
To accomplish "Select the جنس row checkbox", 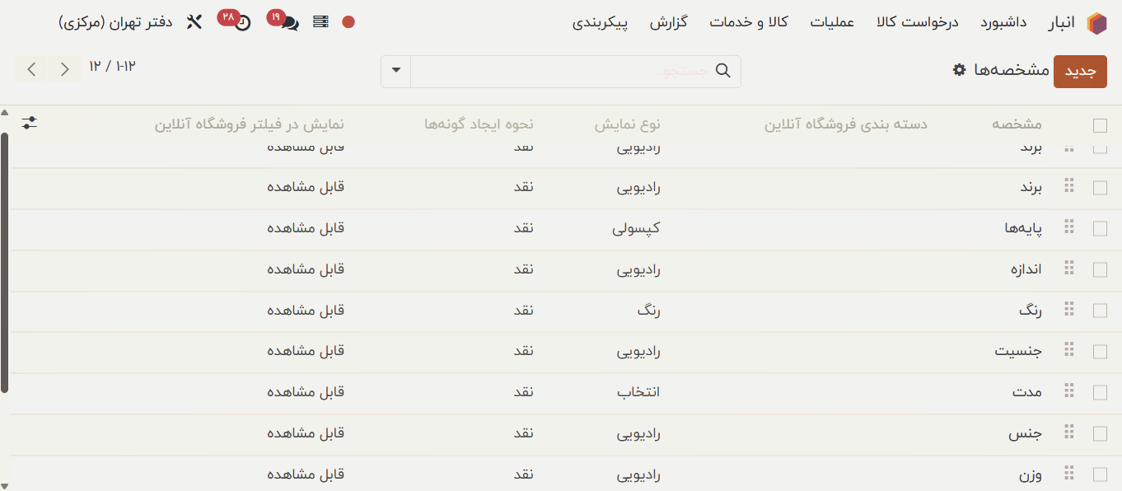I will (1100, 433).
